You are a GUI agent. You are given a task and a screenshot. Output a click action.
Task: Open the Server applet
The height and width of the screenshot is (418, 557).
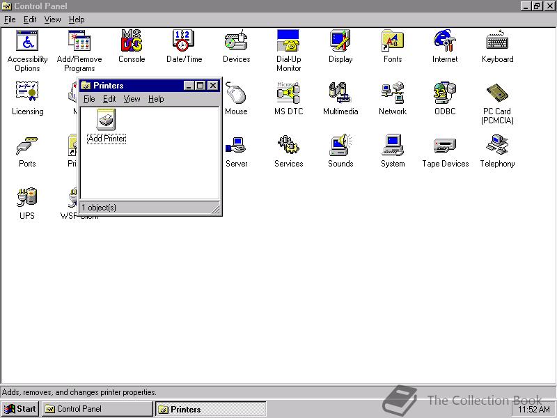tap(236, 151)
